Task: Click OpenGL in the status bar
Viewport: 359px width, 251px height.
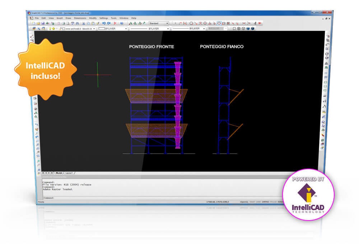Action: [x=244, y=202]
